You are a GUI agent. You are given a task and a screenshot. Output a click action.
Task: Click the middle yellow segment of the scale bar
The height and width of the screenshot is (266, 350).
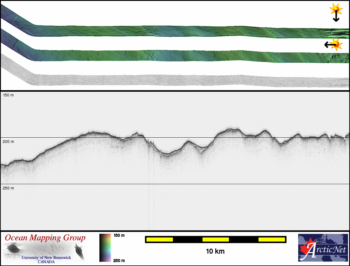click(x=216, y=239)
